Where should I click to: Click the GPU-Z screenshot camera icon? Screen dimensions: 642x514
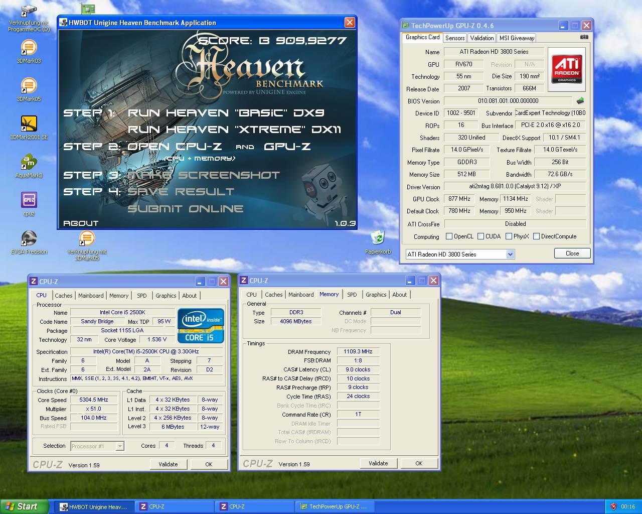(584, 37)
